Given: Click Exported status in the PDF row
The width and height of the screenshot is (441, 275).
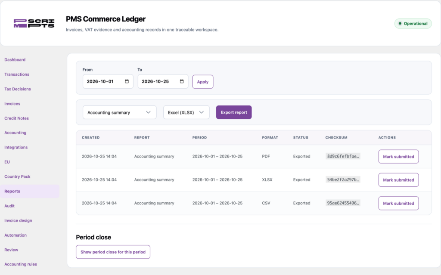Looking at the screenshot, I should [302, 156].
